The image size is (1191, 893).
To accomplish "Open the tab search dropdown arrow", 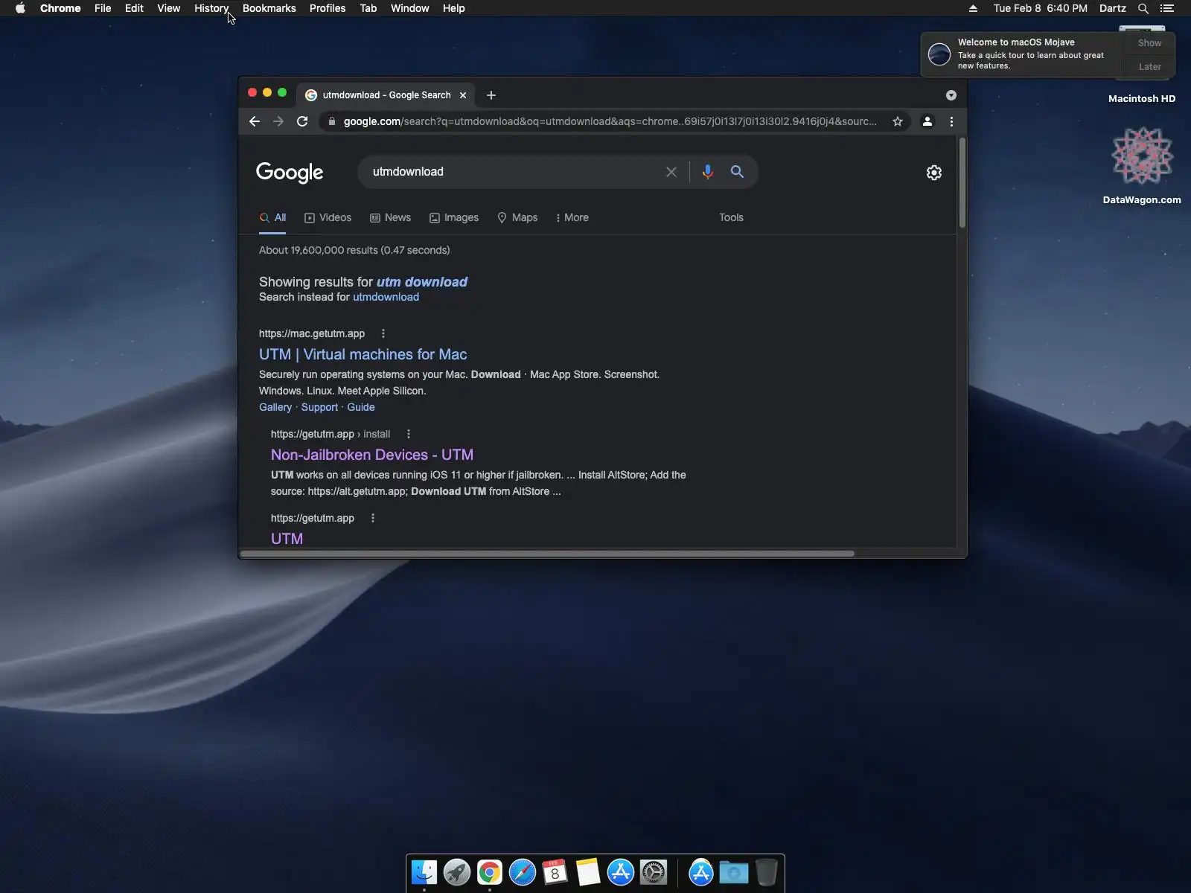I will (x=951, y=95).
